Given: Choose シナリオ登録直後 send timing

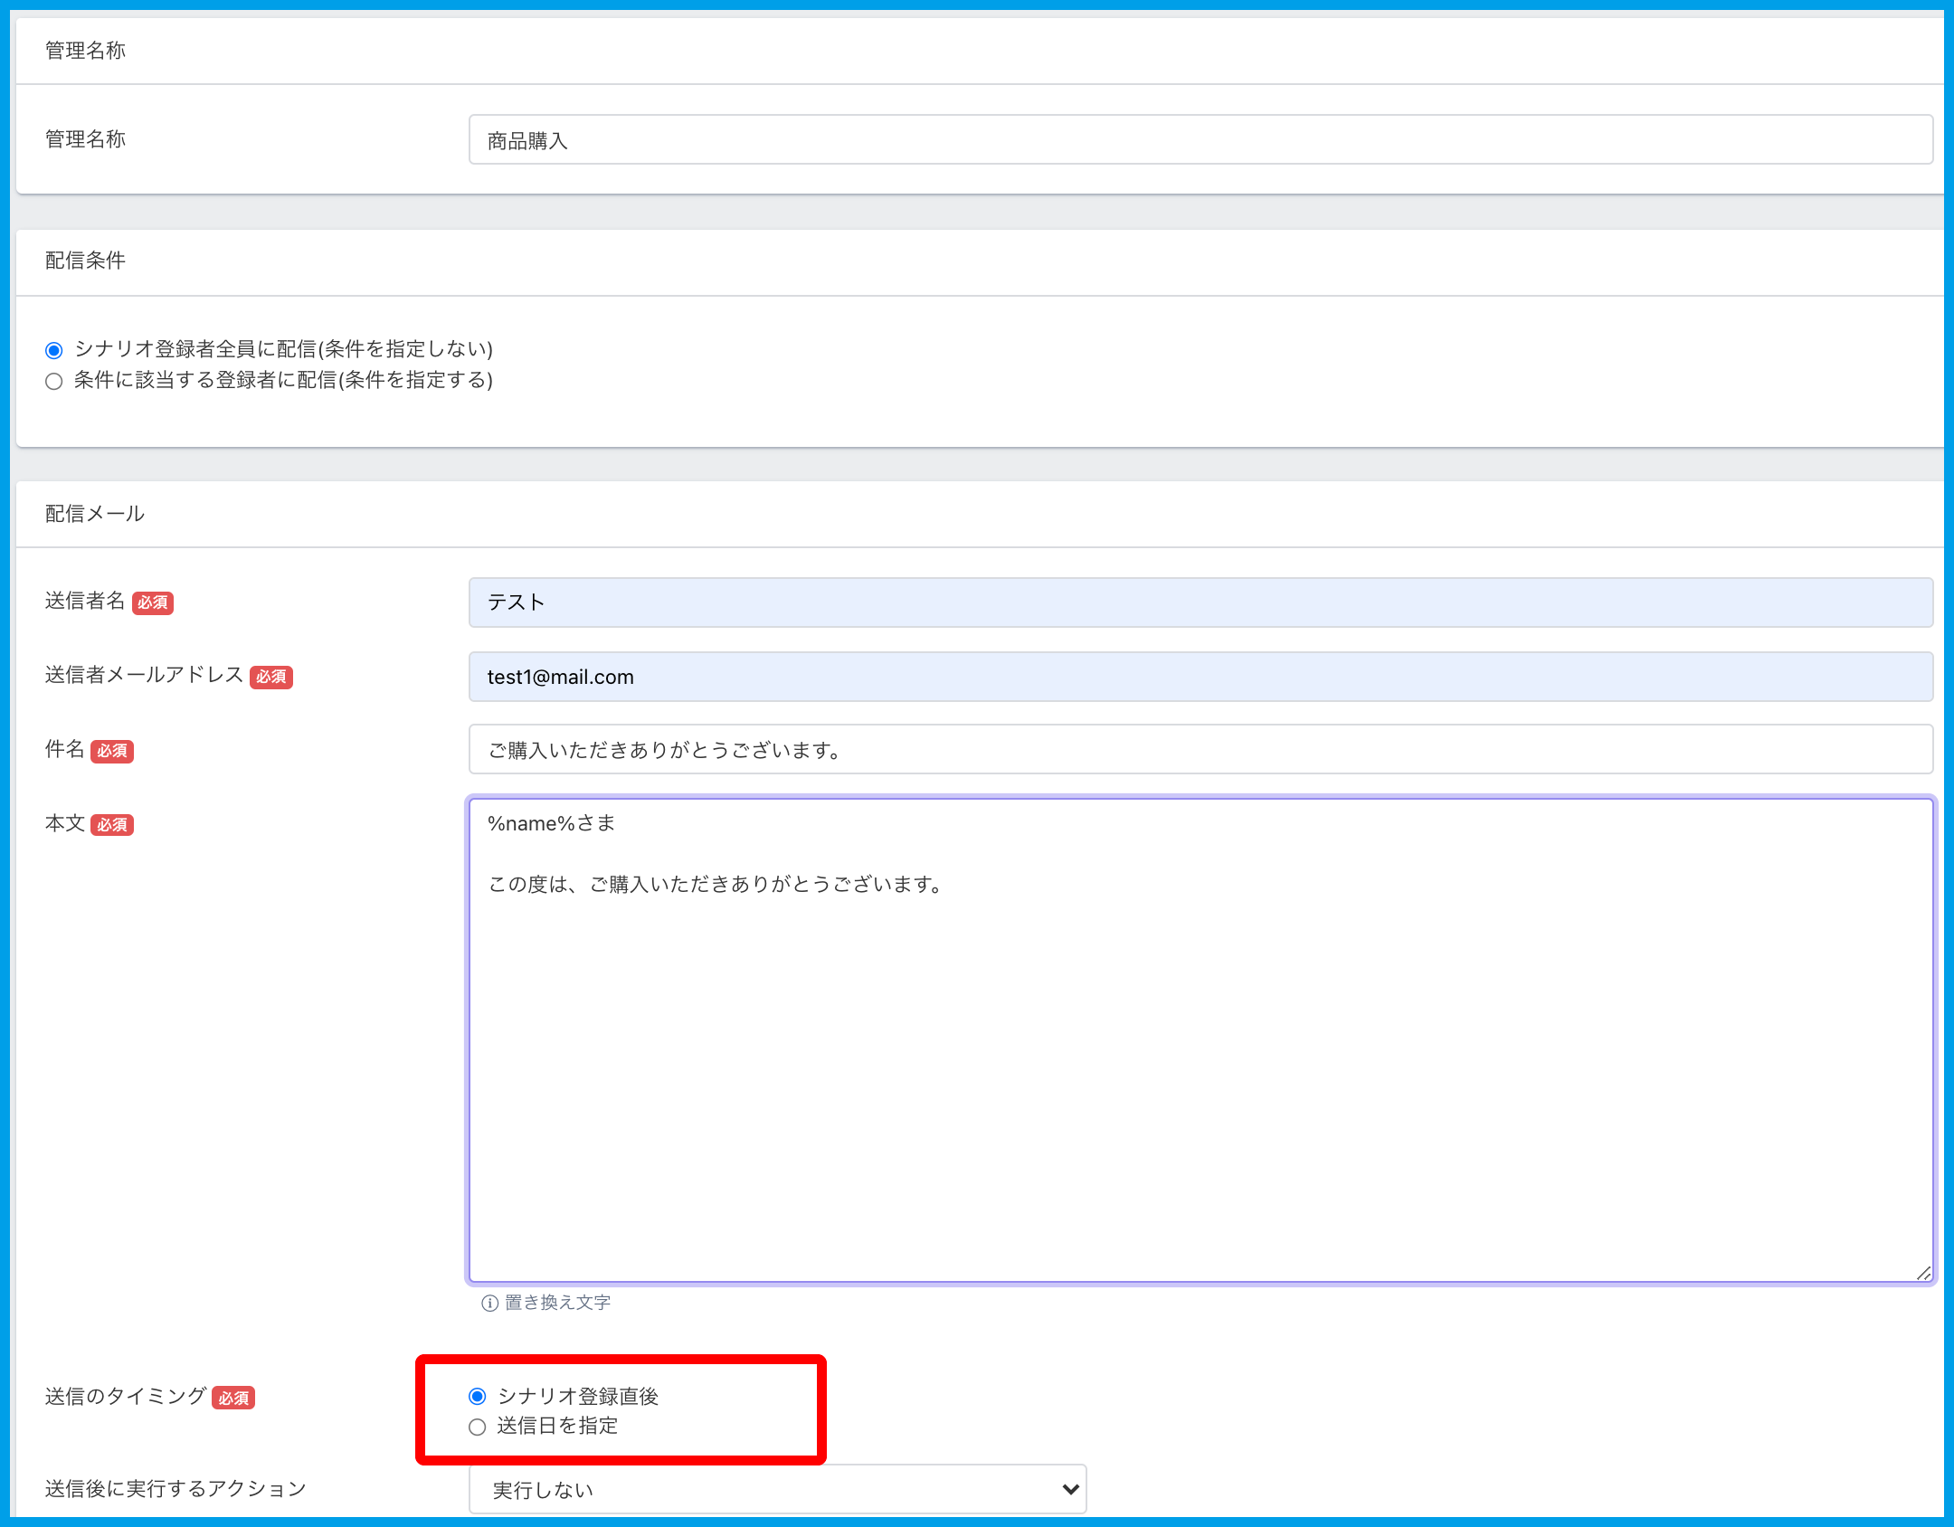Looking at the screenshot, I should [x=478, y=1396].
